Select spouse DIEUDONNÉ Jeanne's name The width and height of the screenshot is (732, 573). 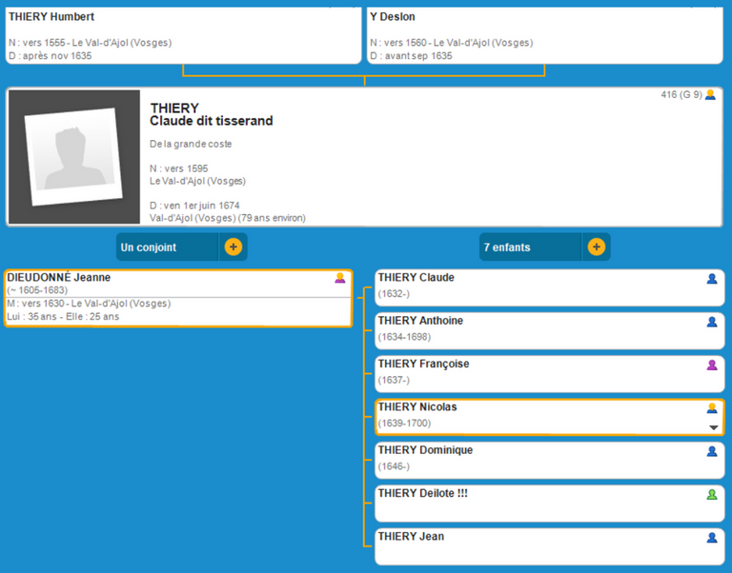[x=59, y=278]
